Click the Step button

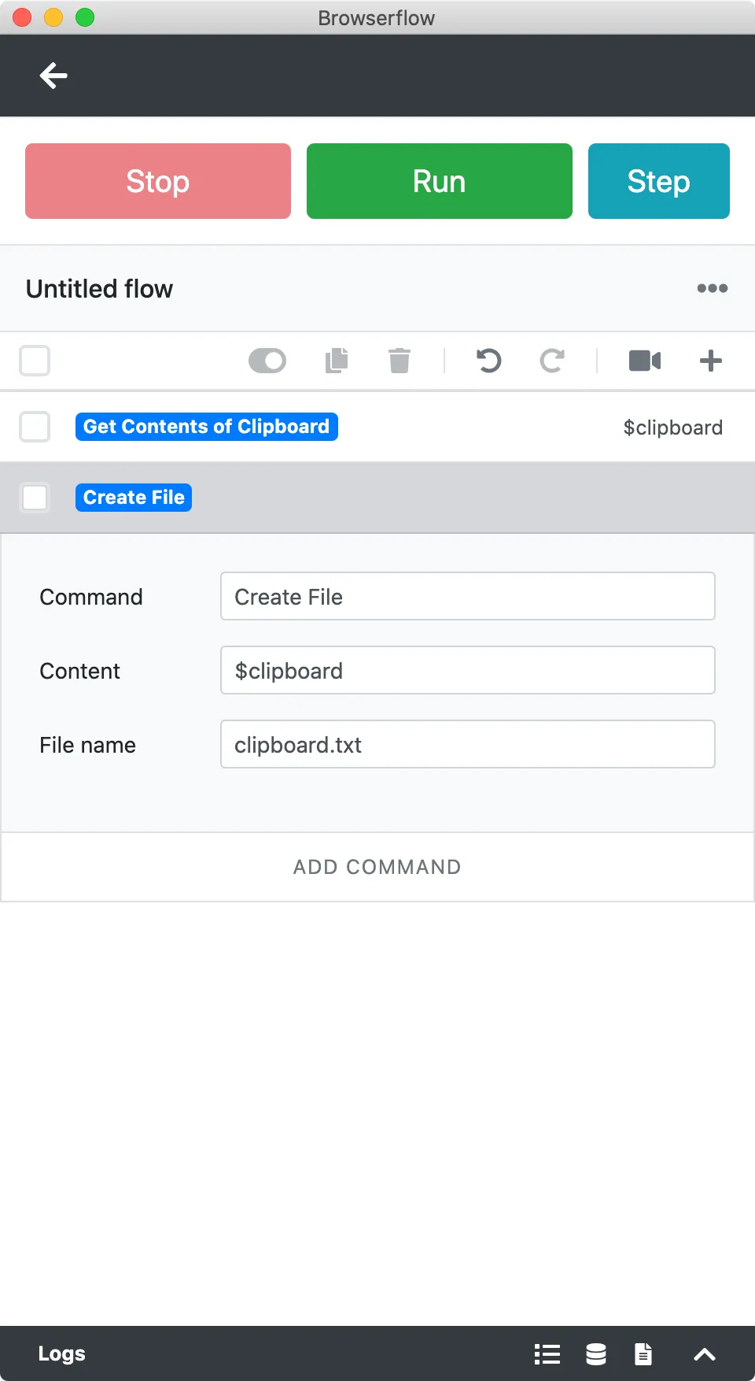659,181
